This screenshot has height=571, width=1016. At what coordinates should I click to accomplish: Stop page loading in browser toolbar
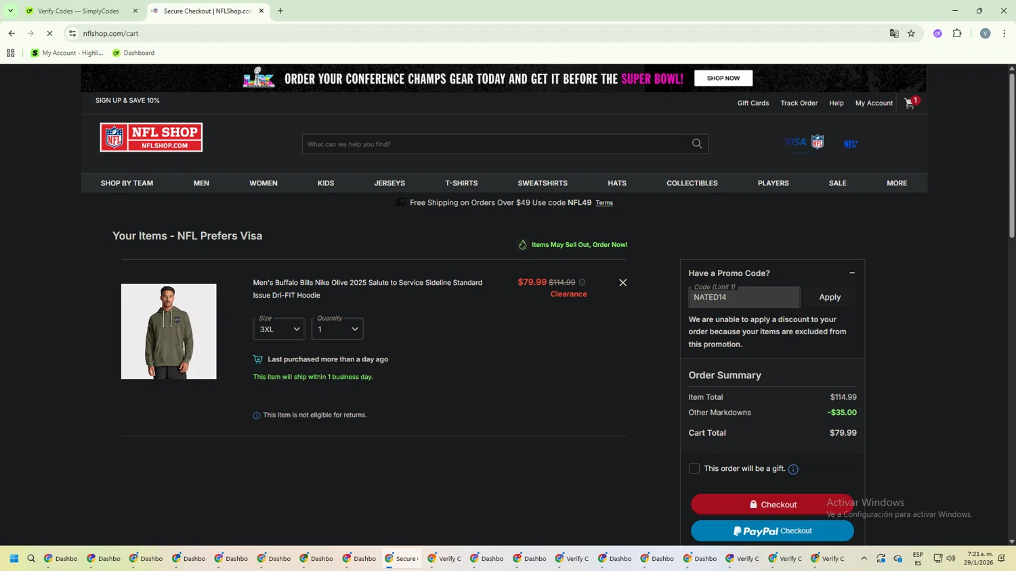pos(49,33)
